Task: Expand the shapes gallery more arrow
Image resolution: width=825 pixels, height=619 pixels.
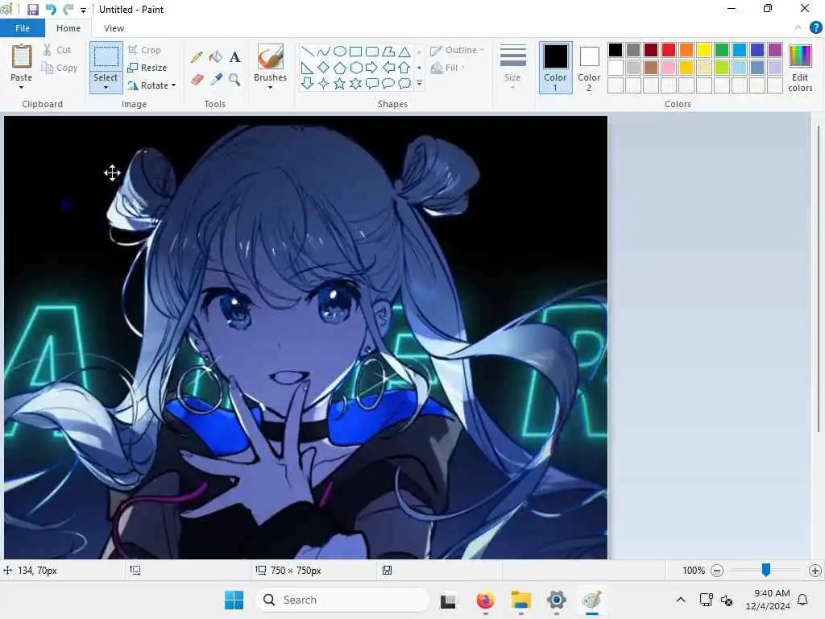Action: point(419,83)
